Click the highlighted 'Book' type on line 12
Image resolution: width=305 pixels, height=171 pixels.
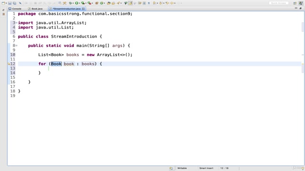(x=56, y=64)
